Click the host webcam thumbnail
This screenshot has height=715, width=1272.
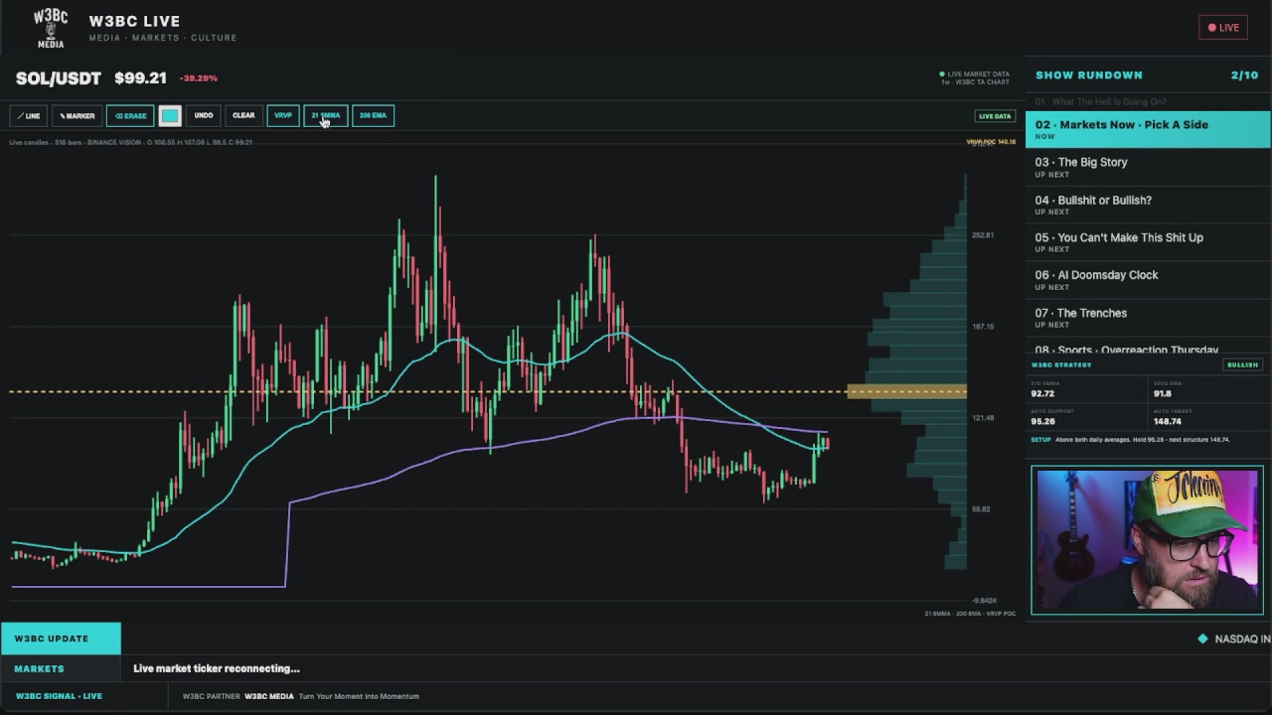tap(1147, 540)
